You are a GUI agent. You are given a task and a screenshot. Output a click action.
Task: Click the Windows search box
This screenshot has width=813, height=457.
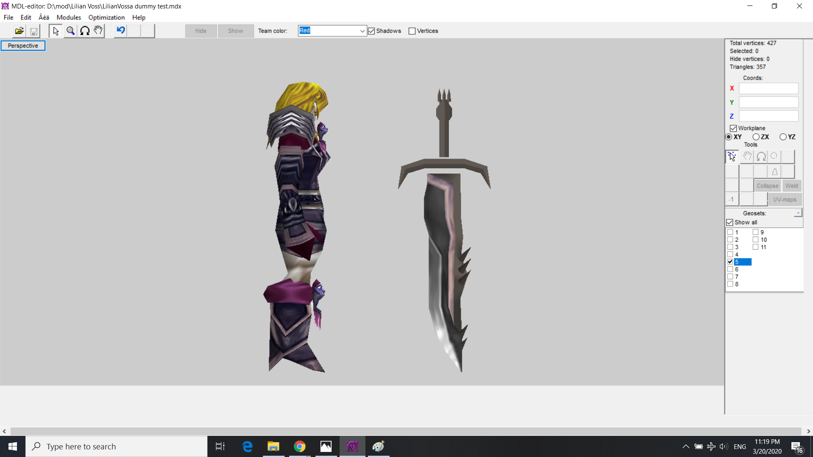click(x=116, y=446)
